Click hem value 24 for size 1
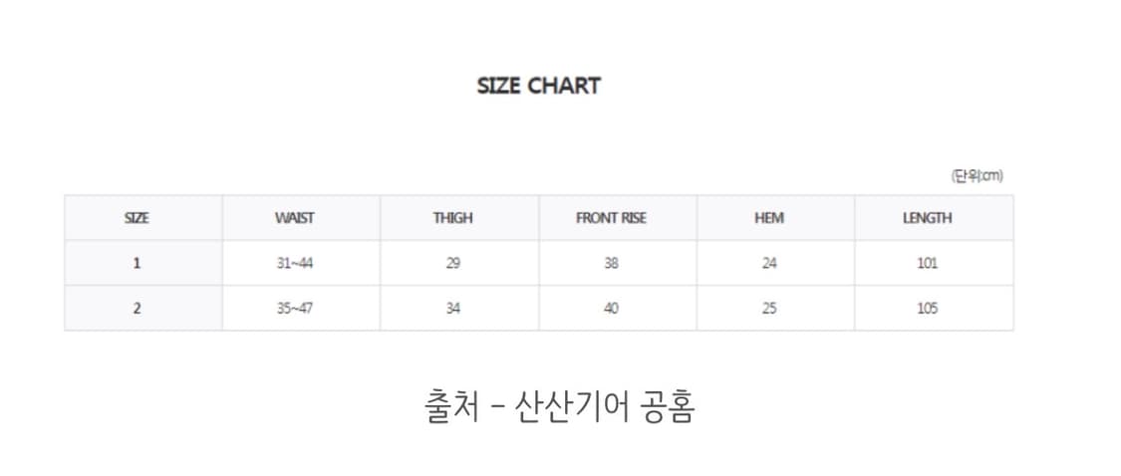Image resolution: width=1121 pixels, height=476 pixels. 768,264
